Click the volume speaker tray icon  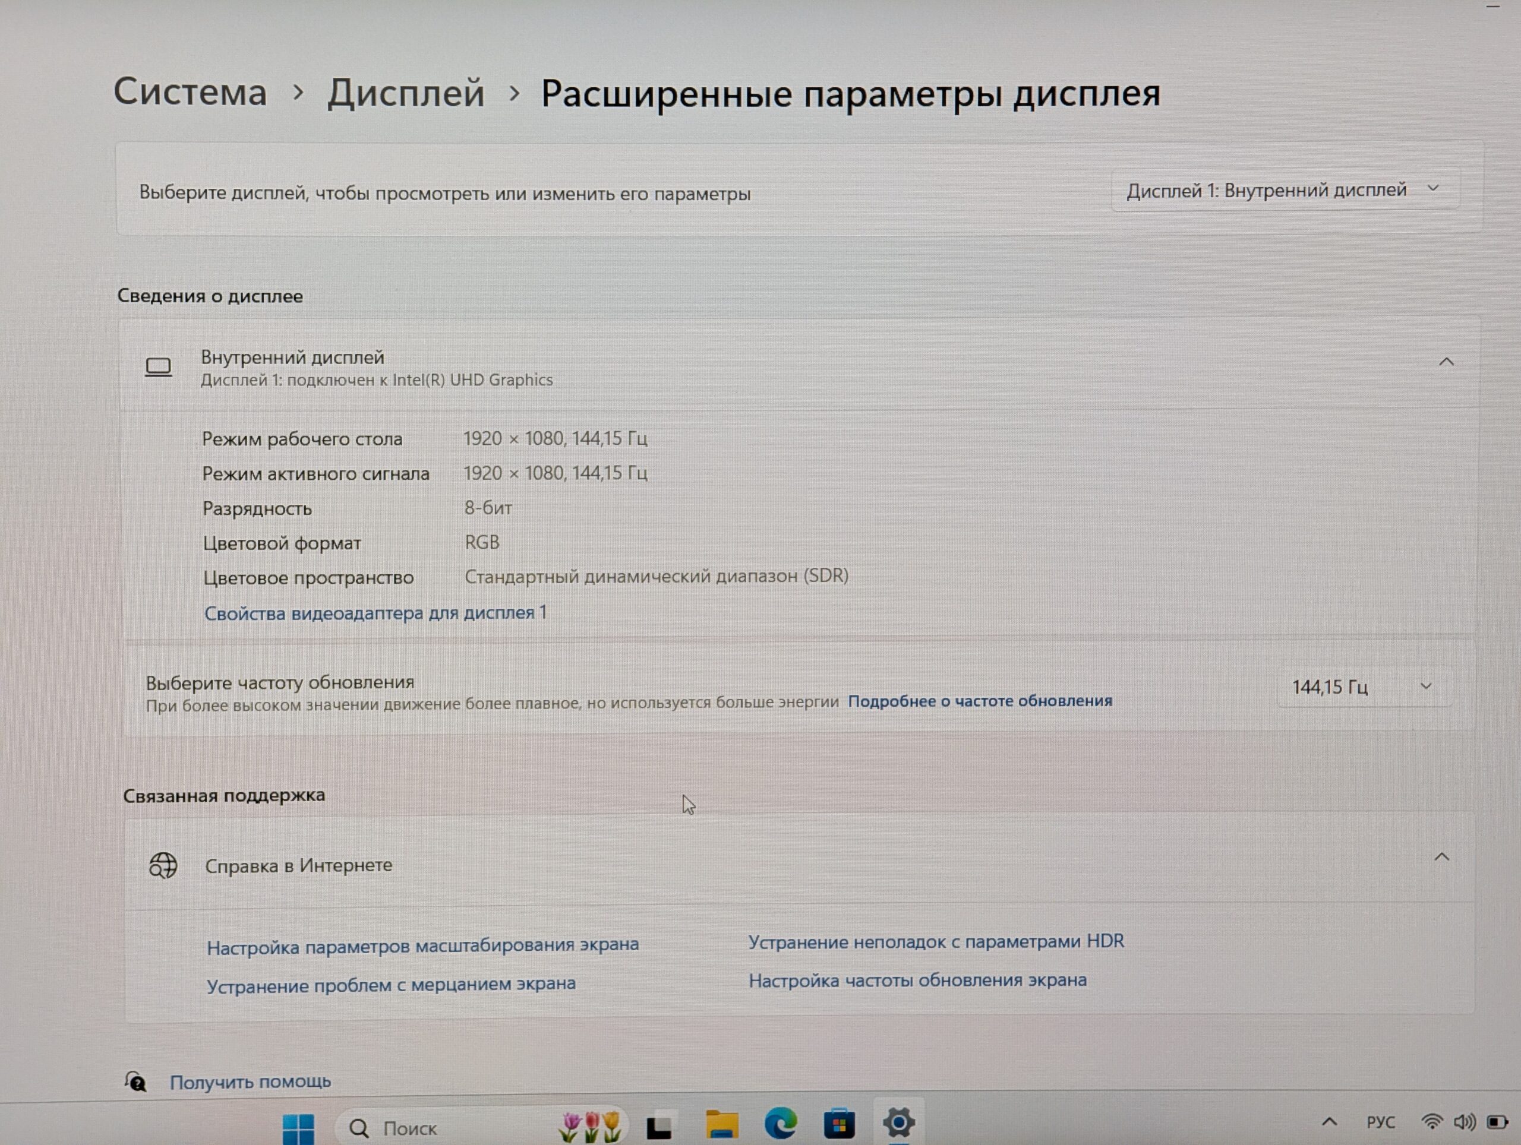pyautogui.click(x=1463, y=1122)
